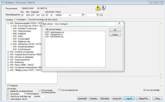Click Tillägg/Rätt button
The image size is (165, 102).
pyautogui.click(x=143, y=98)
